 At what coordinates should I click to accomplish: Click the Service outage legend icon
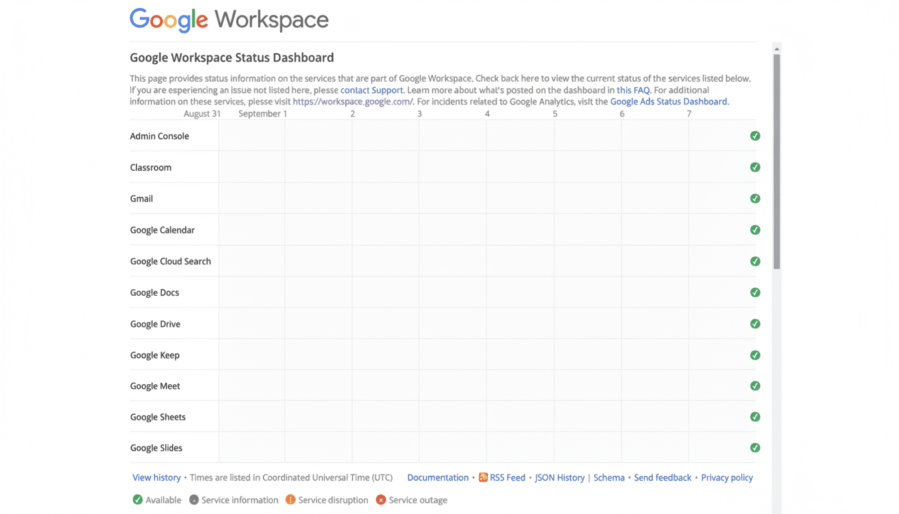pyautogui.click(x=381, y=500)
